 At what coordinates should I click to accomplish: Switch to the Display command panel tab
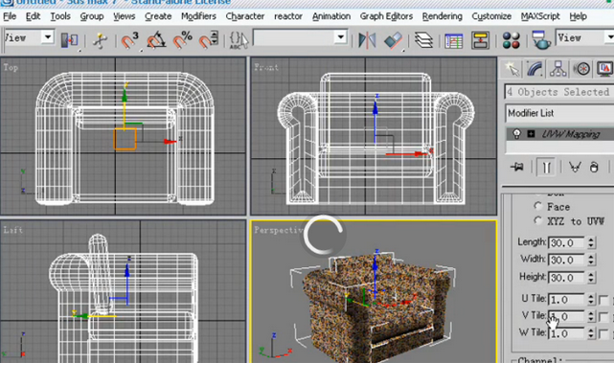[x=604, y=69]
